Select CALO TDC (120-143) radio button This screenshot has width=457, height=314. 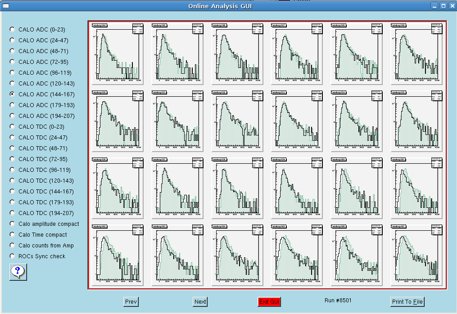(x=12, y=180)
